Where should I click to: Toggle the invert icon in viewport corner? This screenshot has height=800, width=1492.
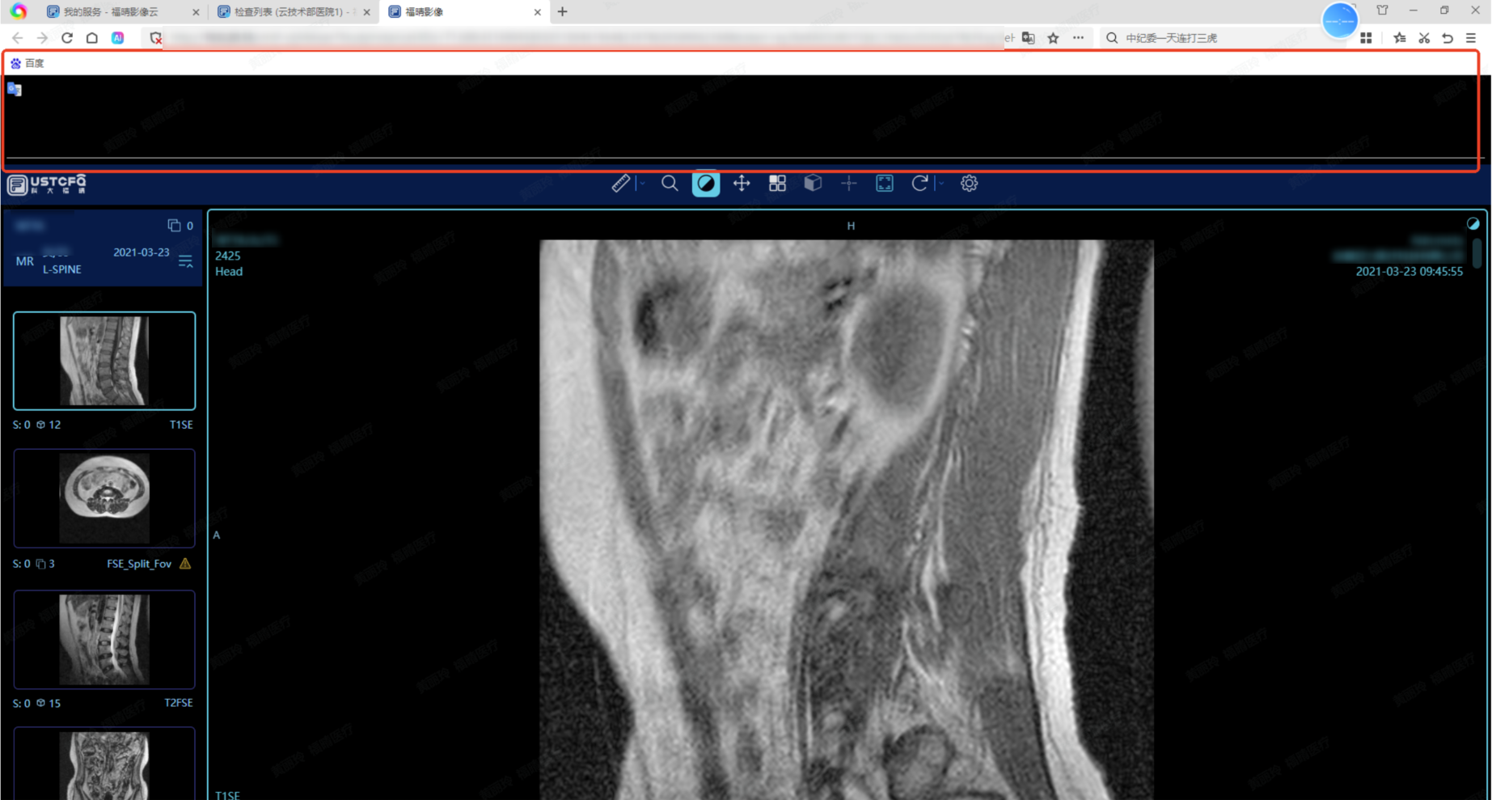tap(1473, 224)
